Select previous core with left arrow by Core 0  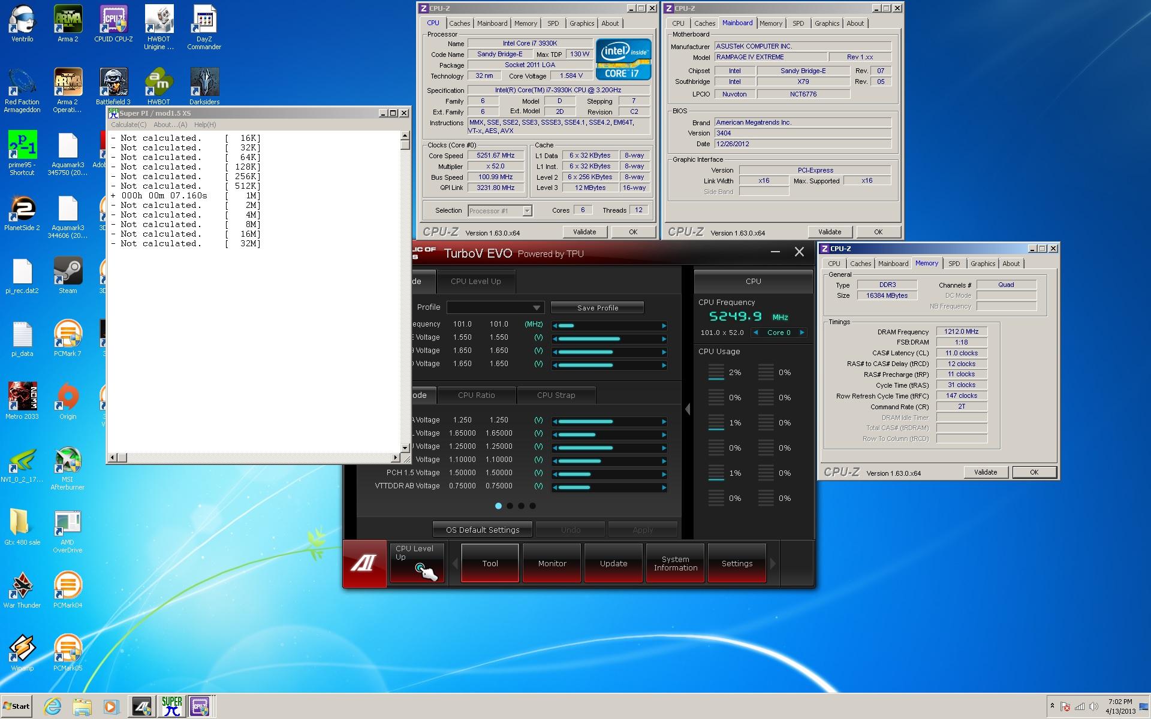[x=755, y=333]
